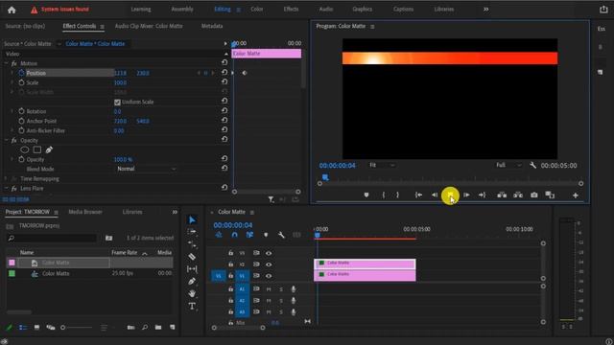Choose the Razor tool

click(192, 257)
